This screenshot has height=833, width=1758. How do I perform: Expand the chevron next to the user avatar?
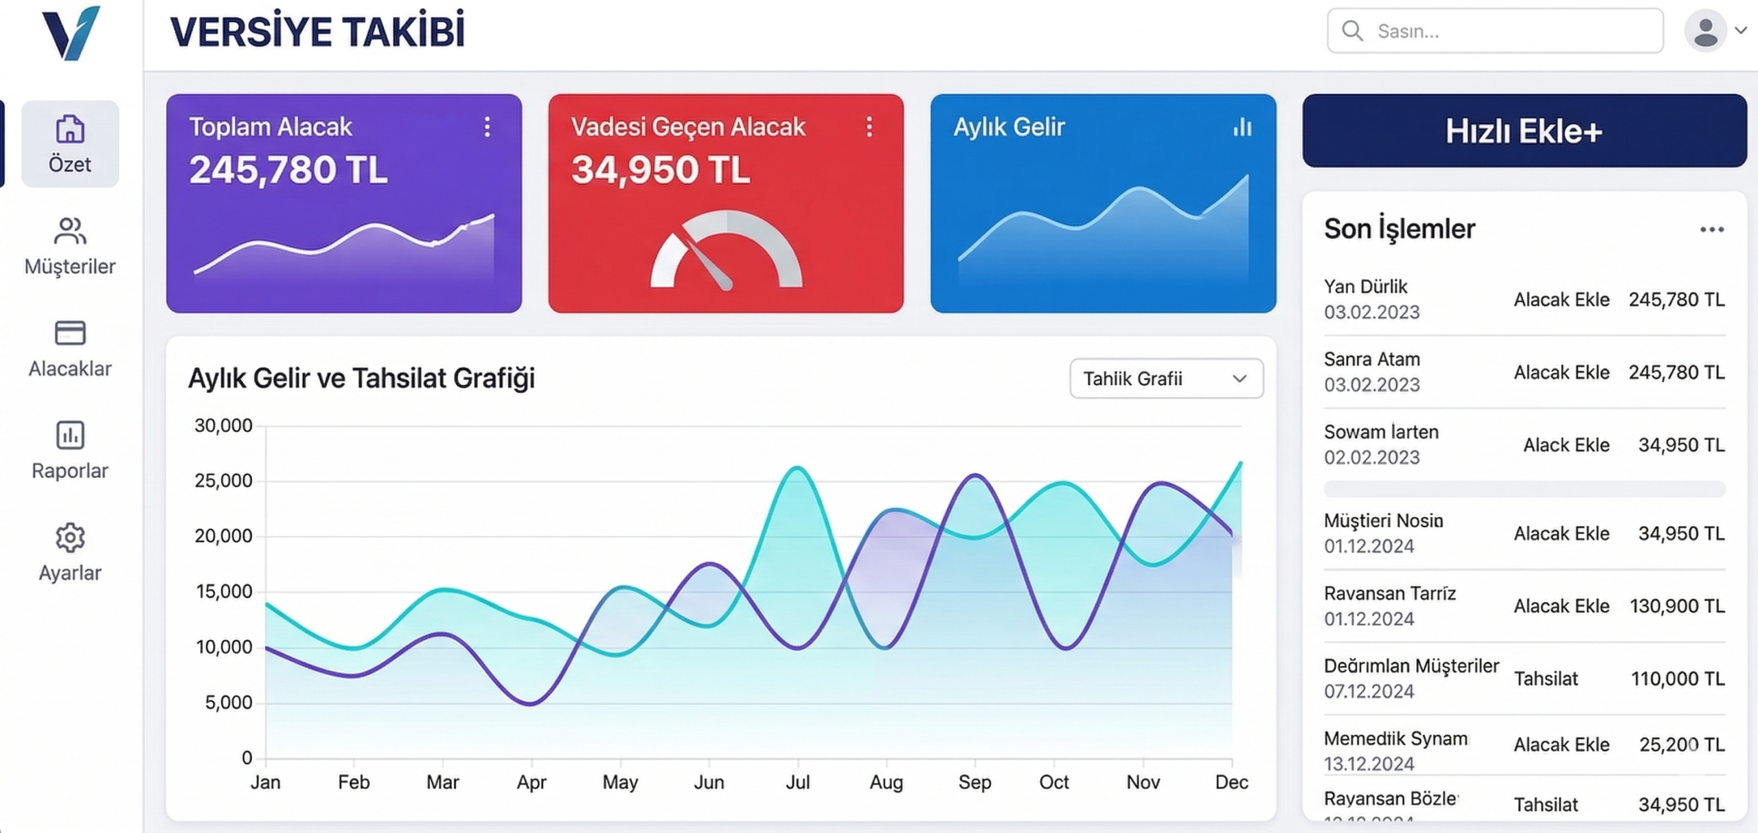(1741, 31)
